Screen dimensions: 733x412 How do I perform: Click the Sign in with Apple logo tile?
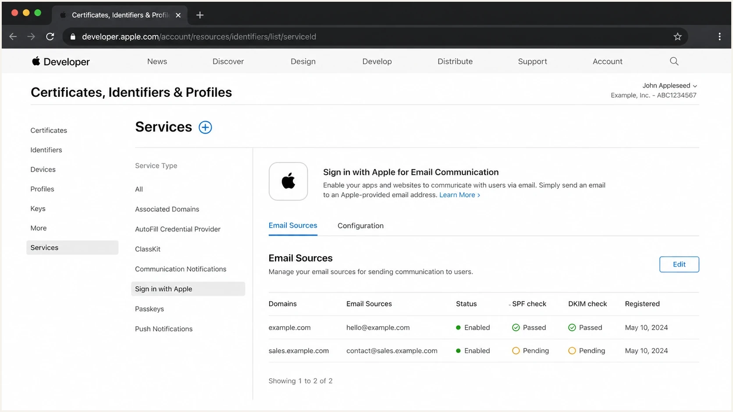tap(288, 181)
